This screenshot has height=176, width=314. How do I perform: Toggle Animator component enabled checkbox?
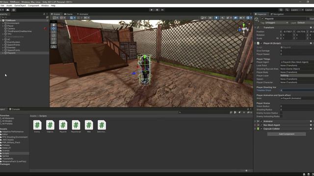click(261, 121)
